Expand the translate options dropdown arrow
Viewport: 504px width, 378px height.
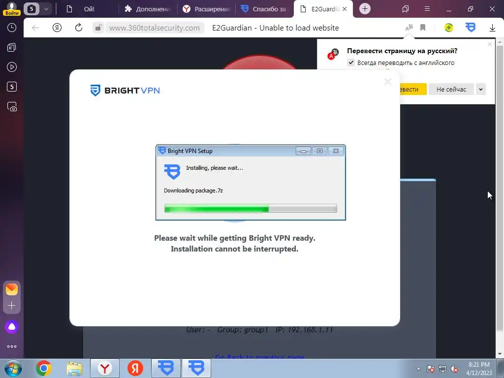pyautogui.click(x=480, y=90)
